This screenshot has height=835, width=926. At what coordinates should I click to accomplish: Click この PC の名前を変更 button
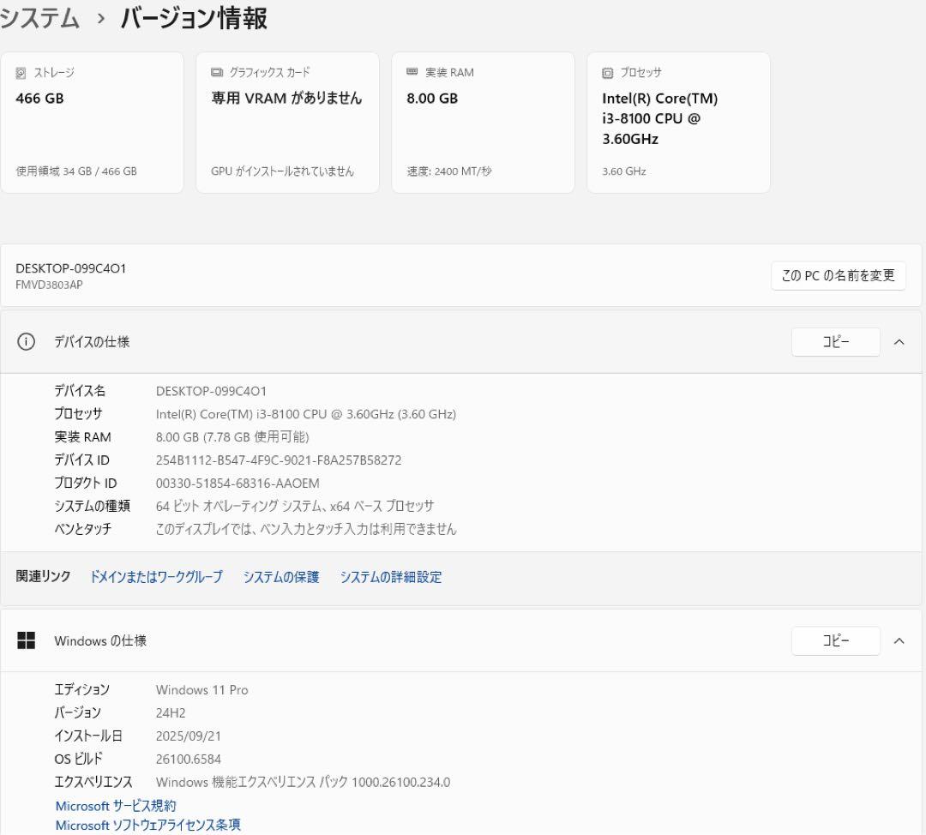point(838,276)
